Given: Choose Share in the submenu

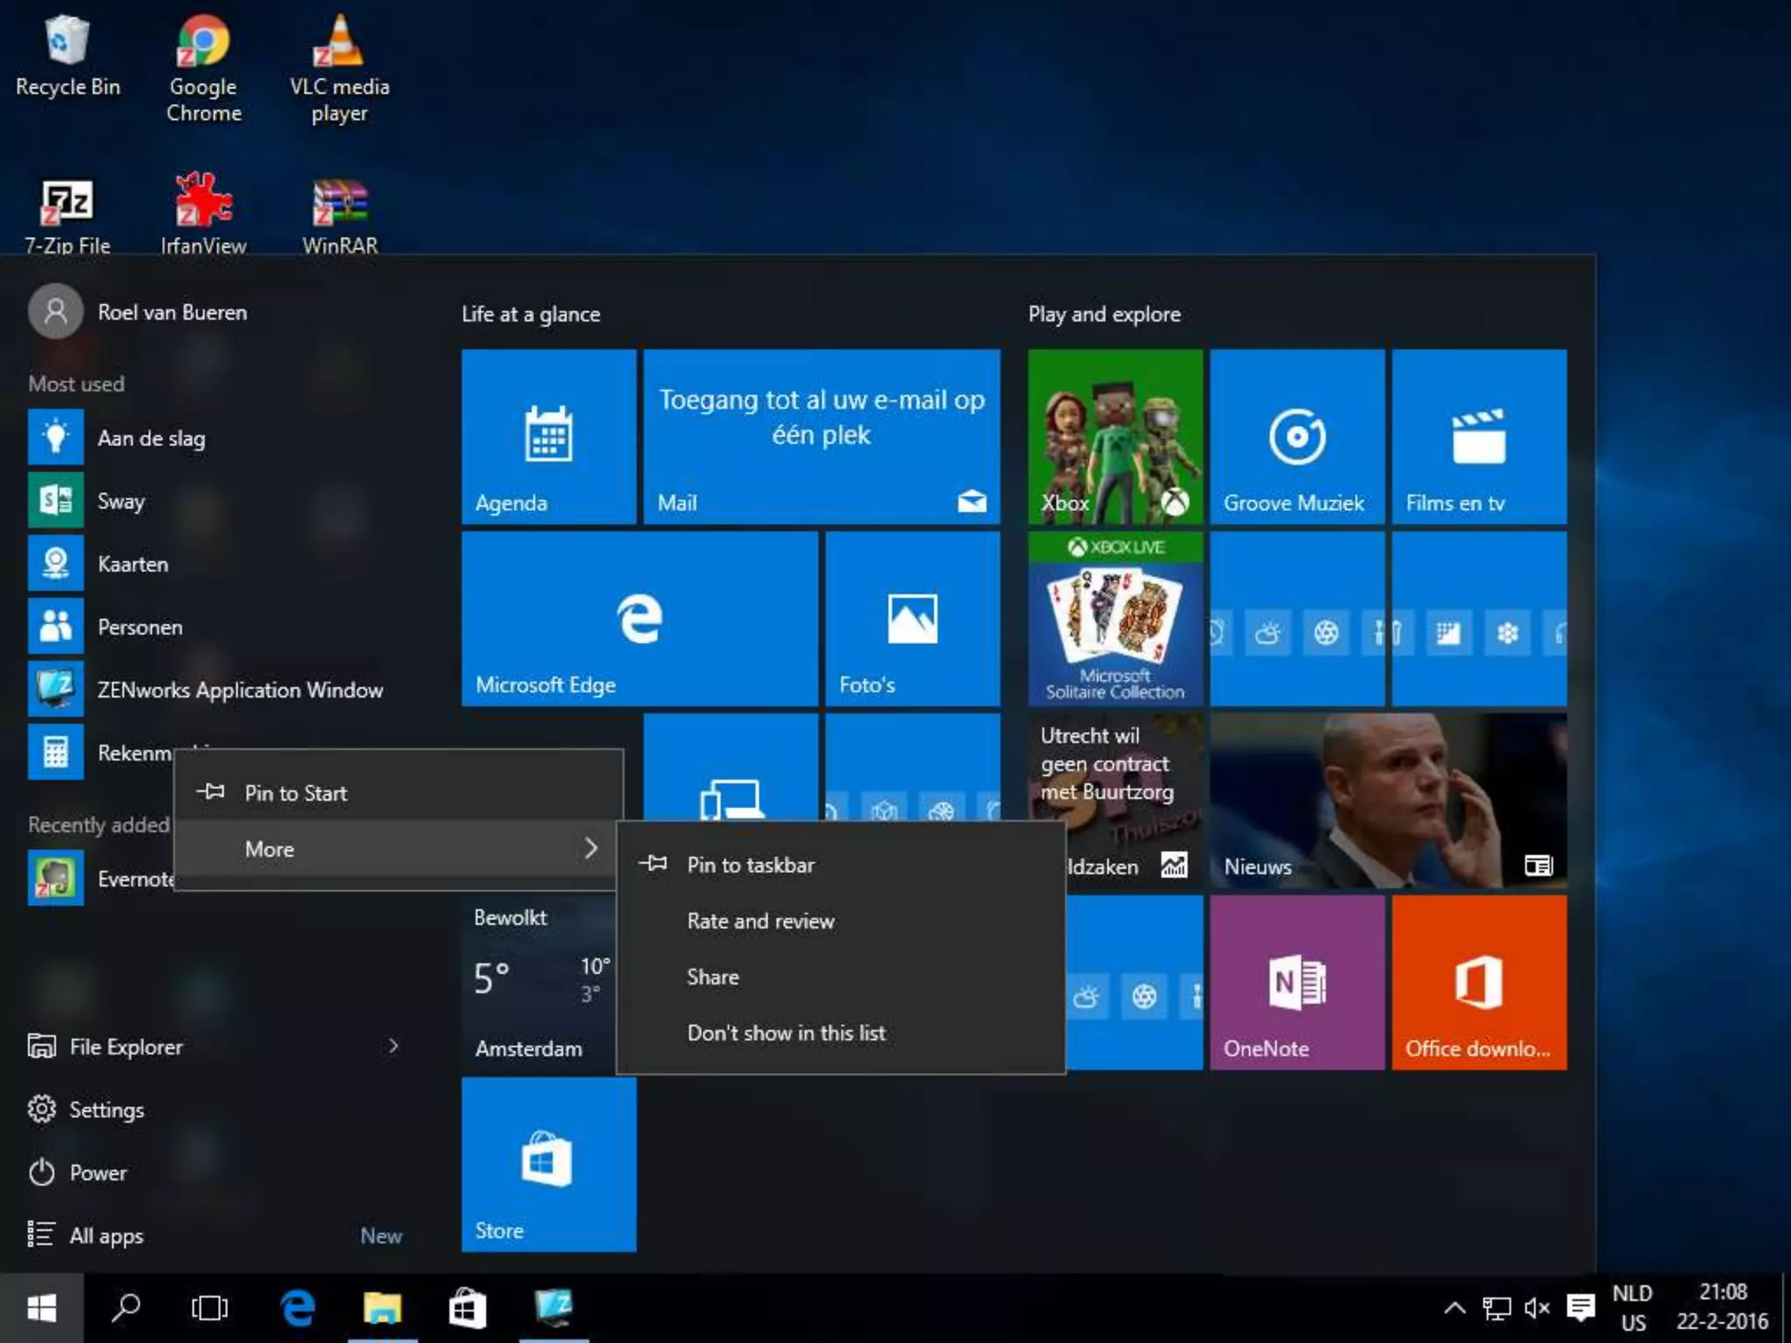Looking at the screenshot, I should coord(841,977).
